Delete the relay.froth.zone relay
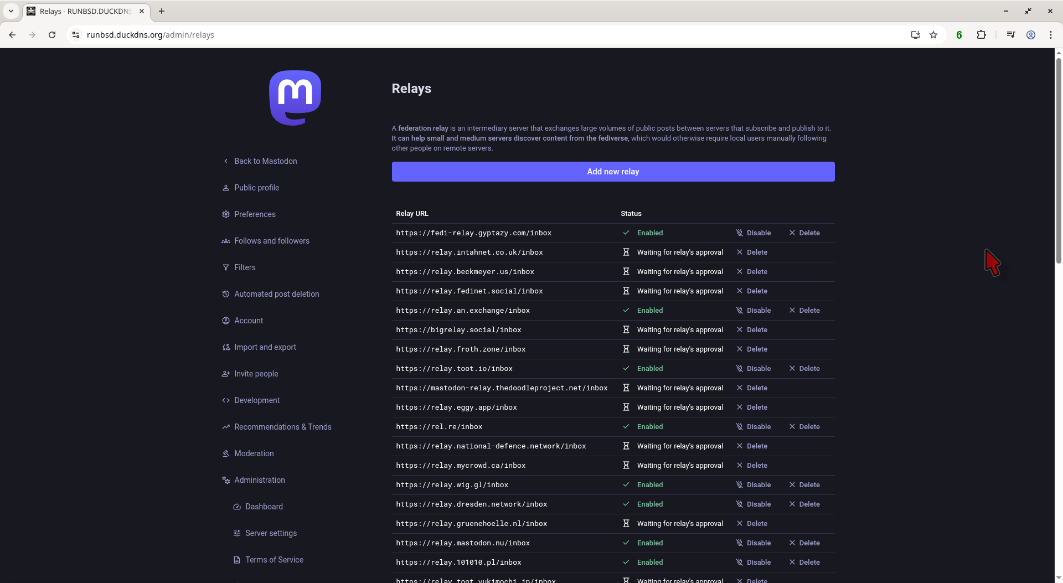The width and height of the screenshot is (1063, 583). (752, 349)
